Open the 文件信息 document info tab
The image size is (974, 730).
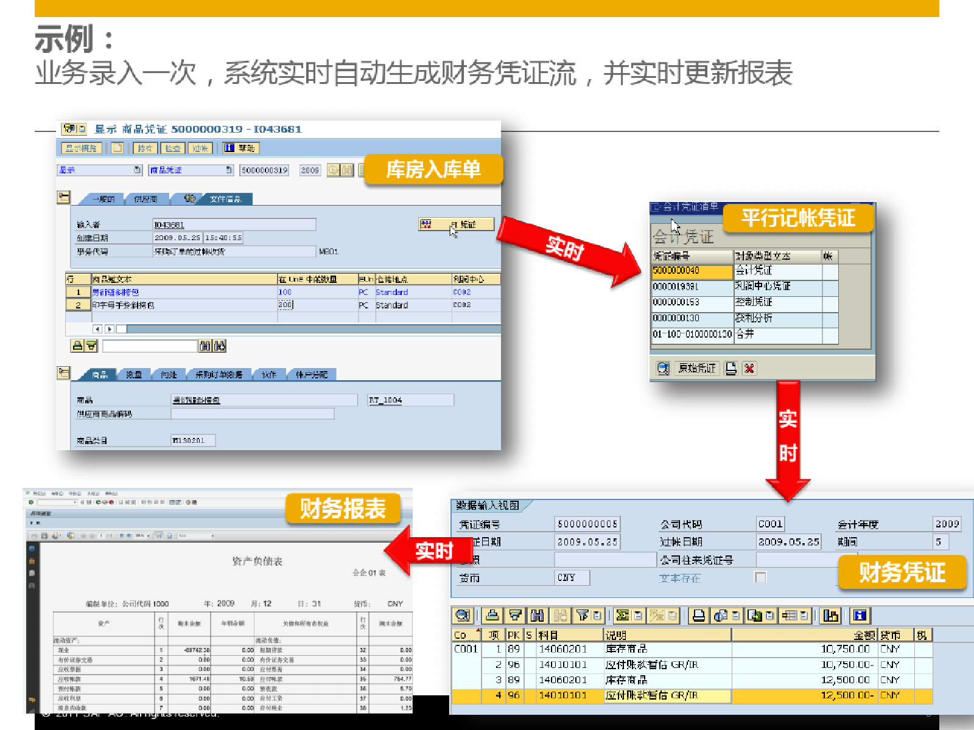[225, 199]
